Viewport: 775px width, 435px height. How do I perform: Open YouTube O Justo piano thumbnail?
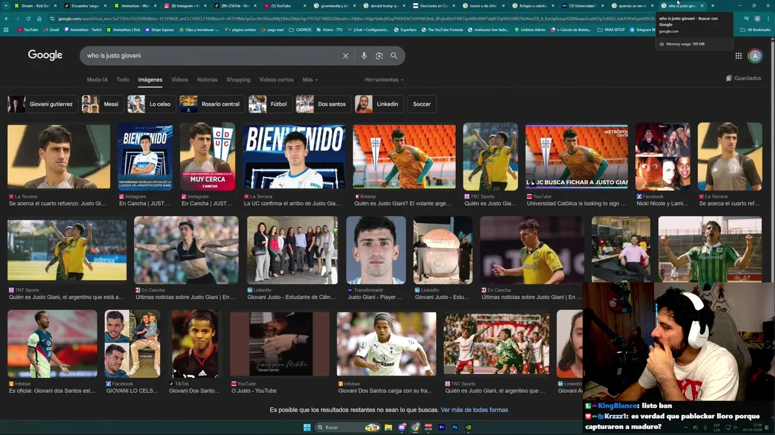pyautogui.click(x=280, y=344)
